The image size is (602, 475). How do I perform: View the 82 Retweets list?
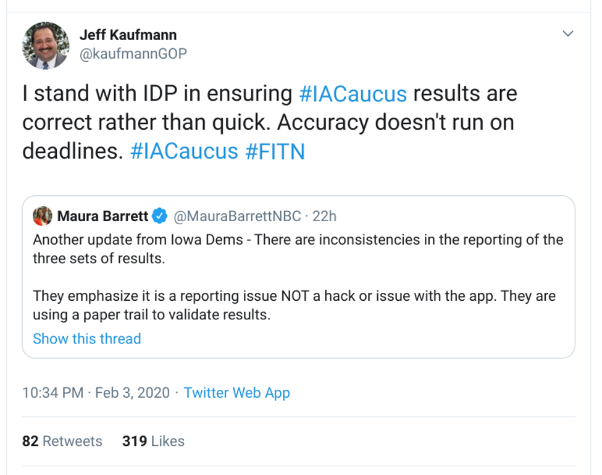62,441
